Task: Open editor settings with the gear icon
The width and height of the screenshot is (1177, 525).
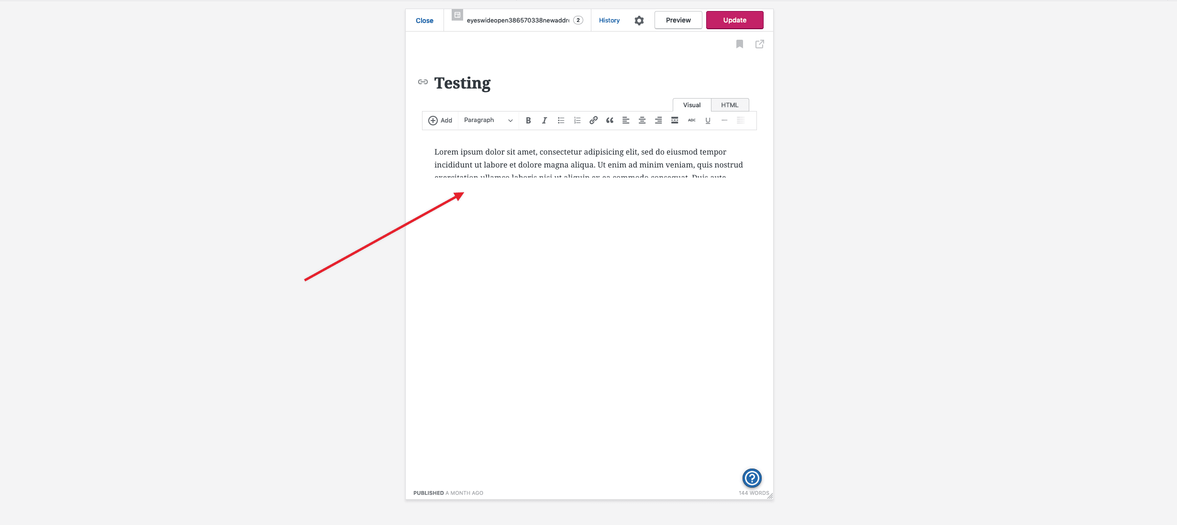Action: point(639,20)
